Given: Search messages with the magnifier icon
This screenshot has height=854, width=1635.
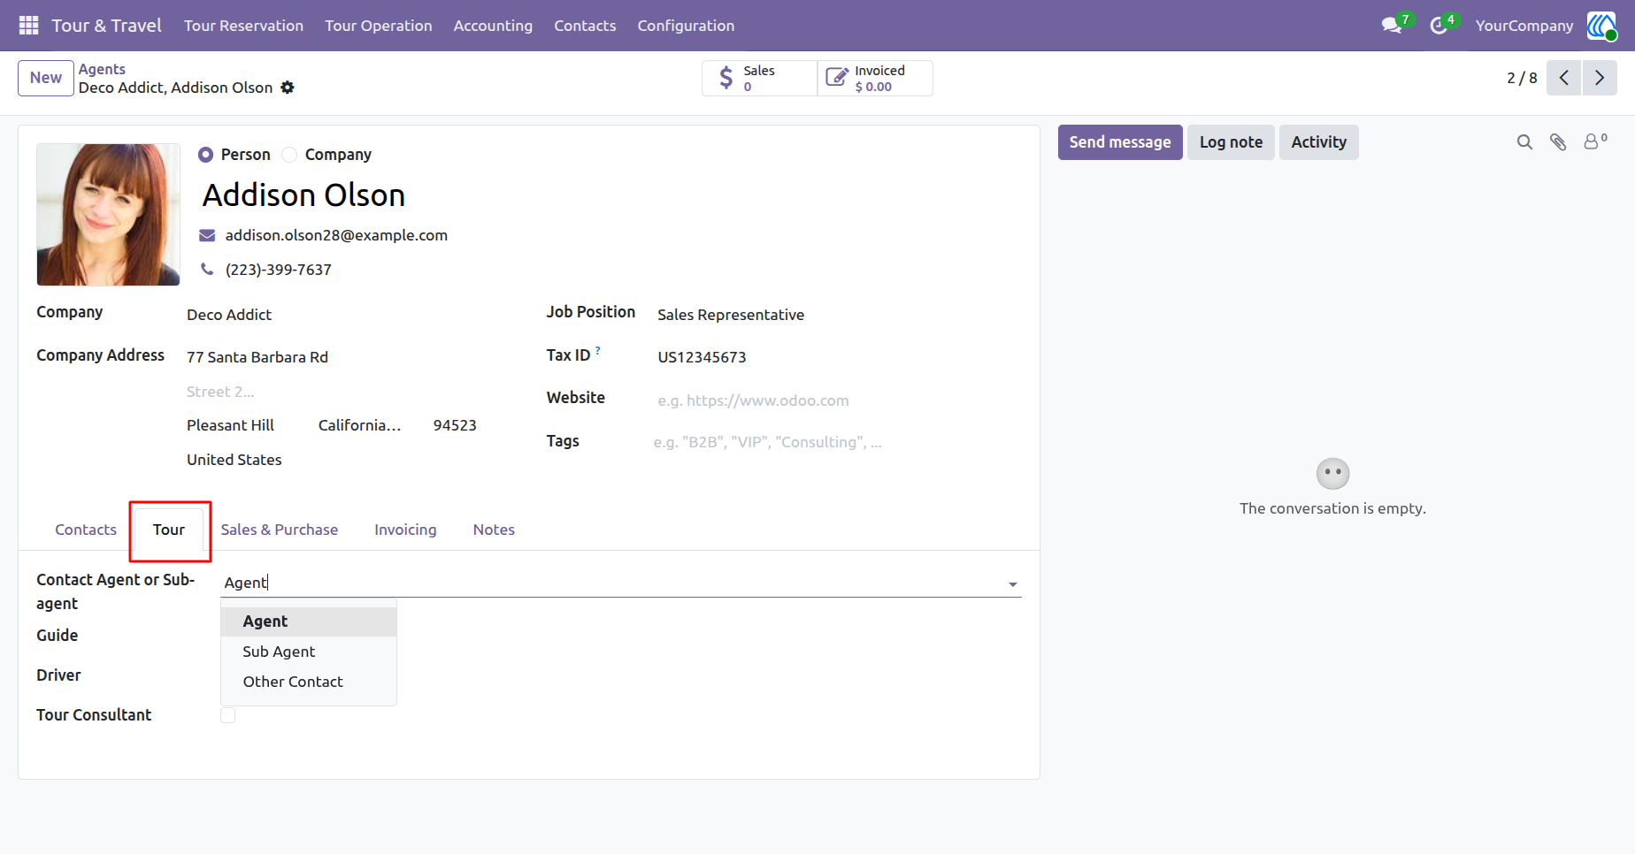Looking at the screenshot, I should (x=1524, y=142).
